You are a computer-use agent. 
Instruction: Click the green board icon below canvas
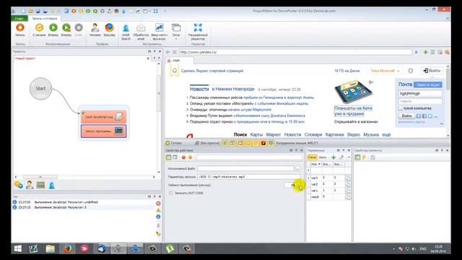40,185
